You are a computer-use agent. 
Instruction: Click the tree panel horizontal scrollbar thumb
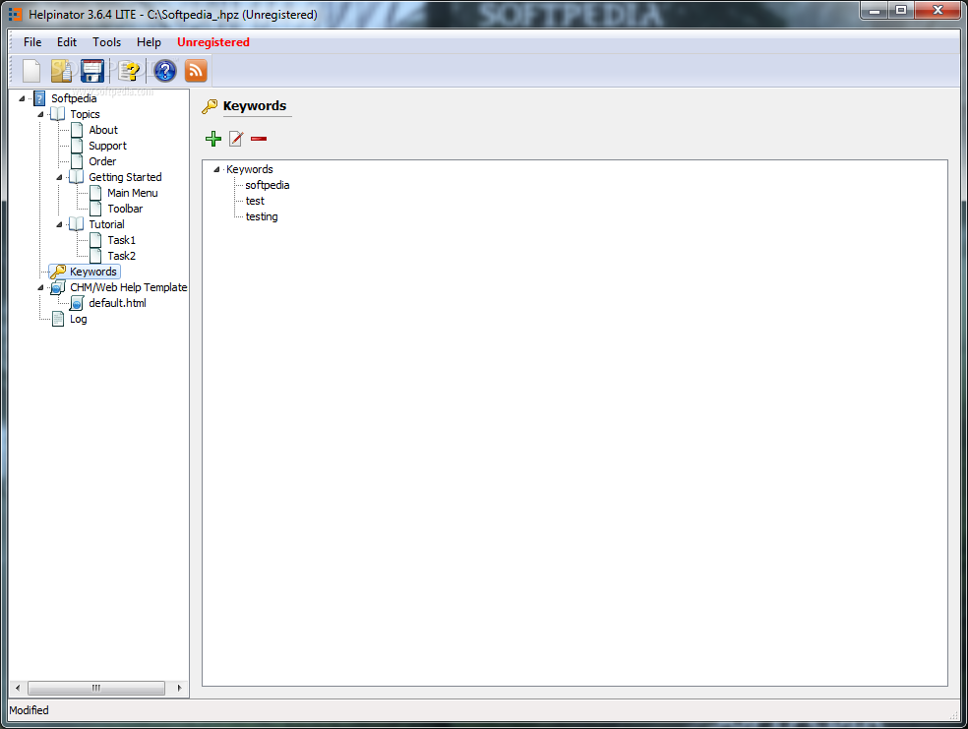[96, 688]
